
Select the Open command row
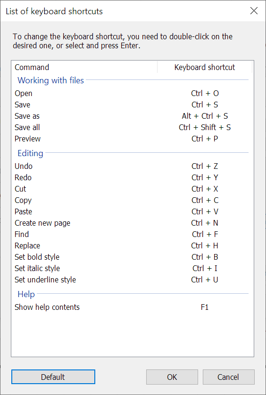tap(133, 93)
